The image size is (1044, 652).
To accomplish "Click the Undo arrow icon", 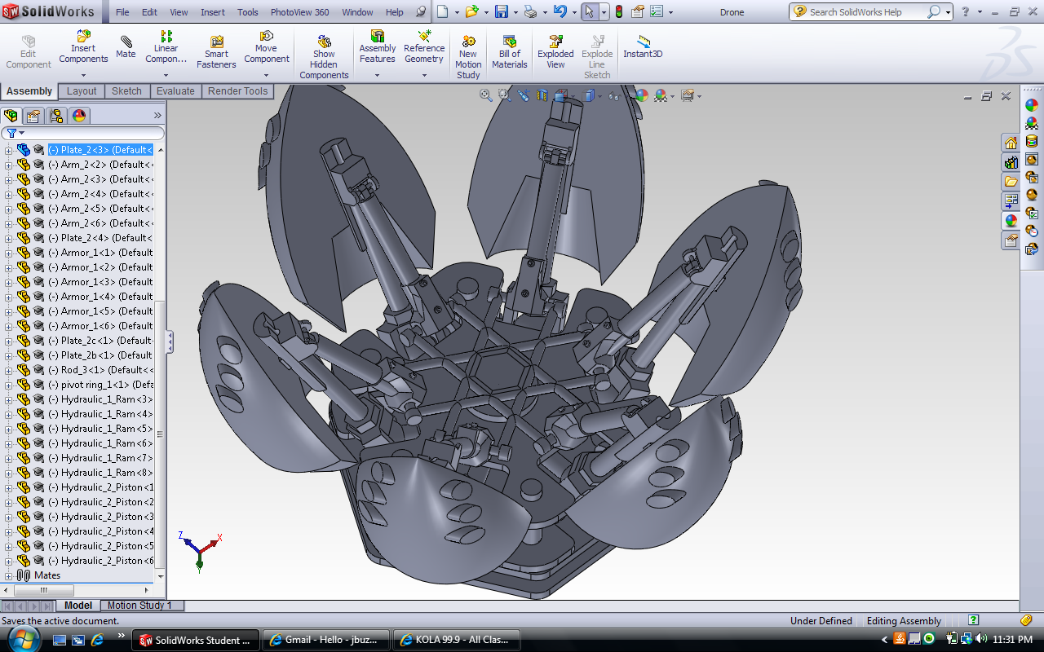I will click(560, 12).
